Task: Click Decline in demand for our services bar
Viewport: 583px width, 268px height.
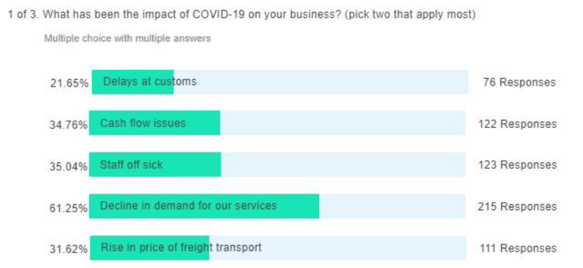Action: pos(278,206)
